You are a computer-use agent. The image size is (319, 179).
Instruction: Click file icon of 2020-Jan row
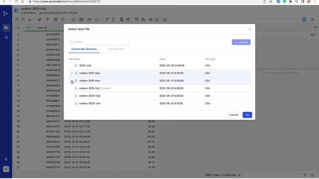pos(76,66)
